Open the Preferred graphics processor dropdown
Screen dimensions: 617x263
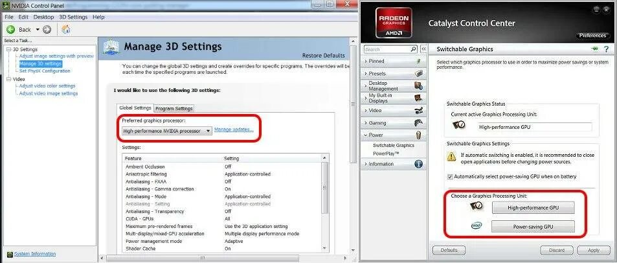tap(167, 131)
